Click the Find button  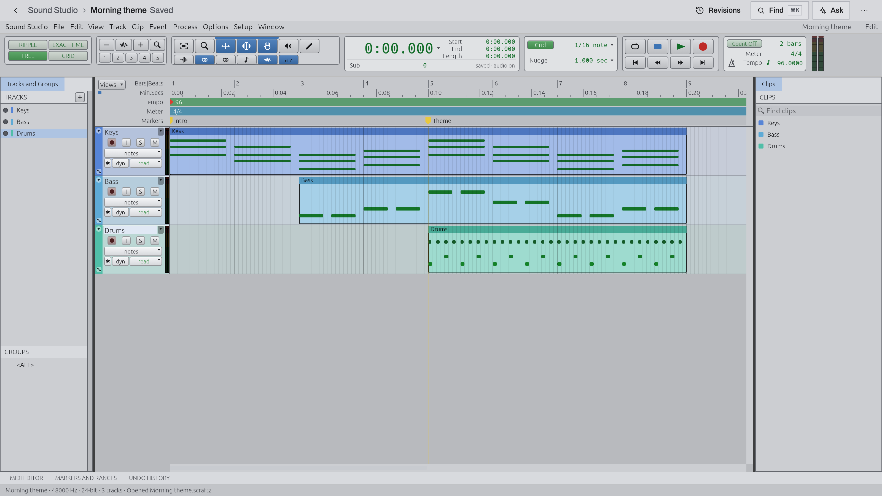coord(779,10)
